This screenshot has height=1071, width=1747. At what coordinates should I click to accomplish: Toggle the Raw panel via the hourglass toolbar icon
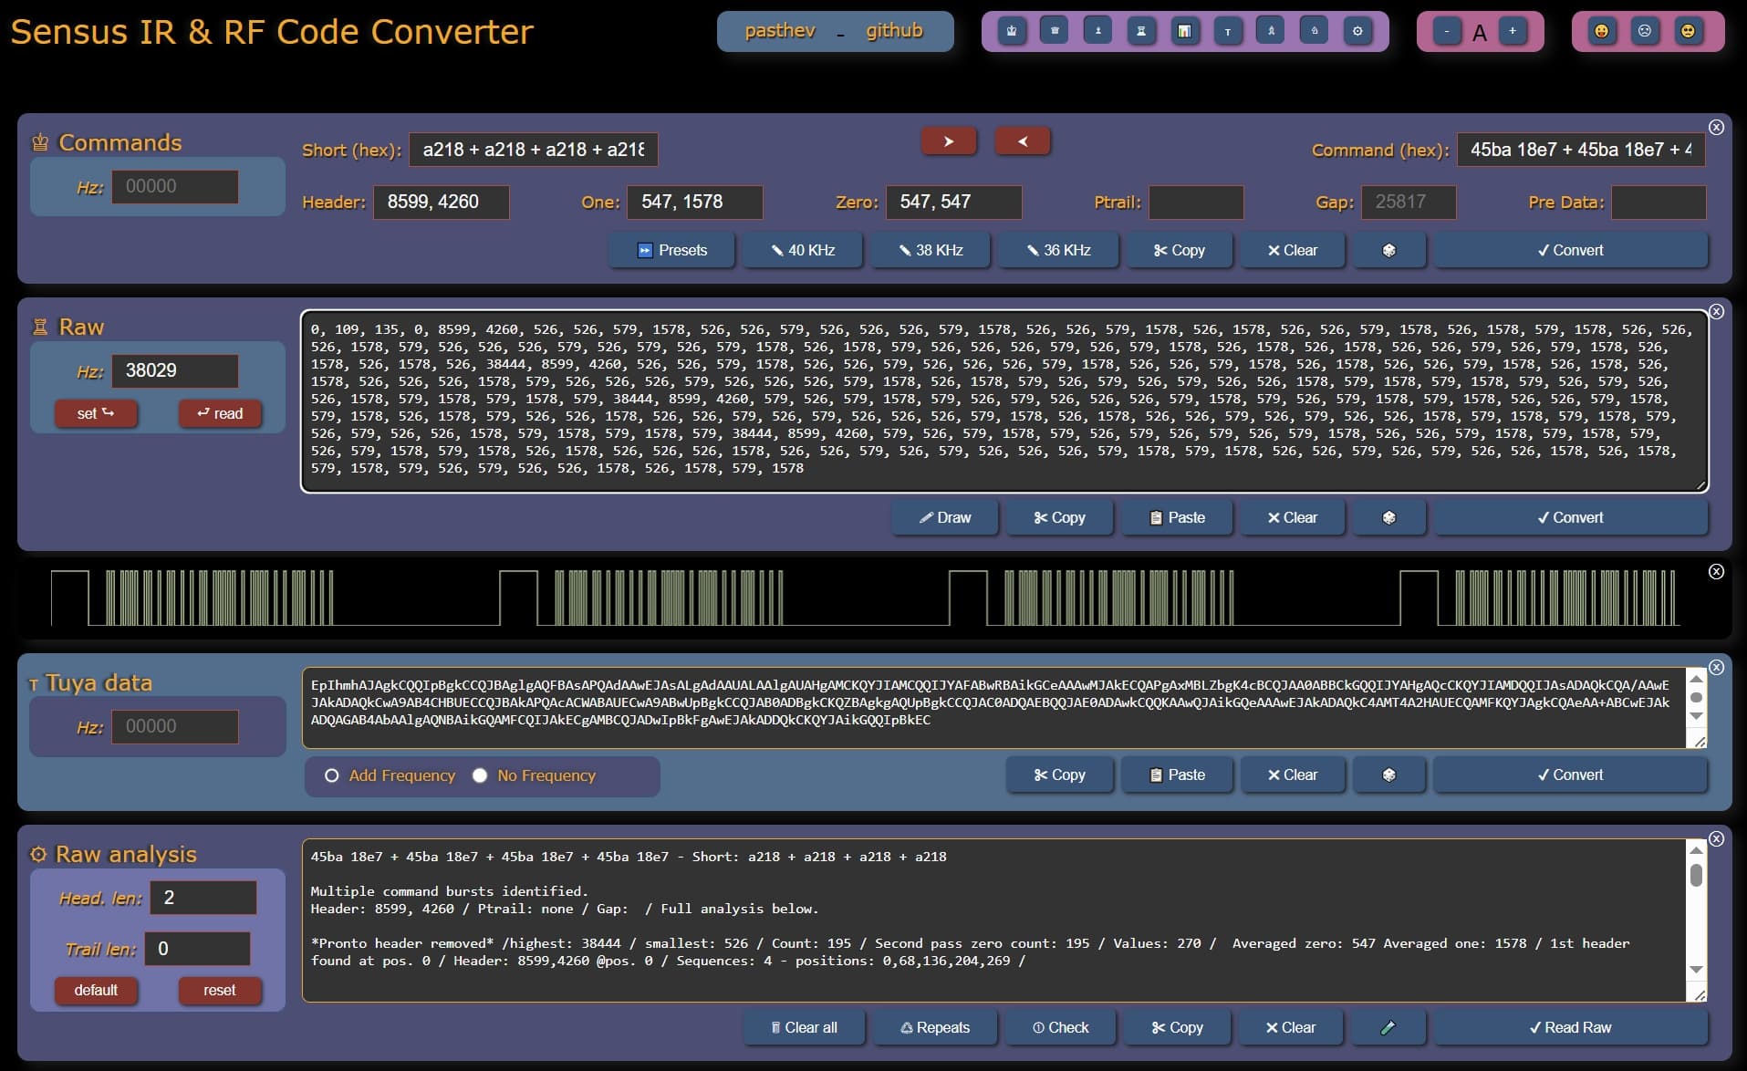pos(1141,30)
